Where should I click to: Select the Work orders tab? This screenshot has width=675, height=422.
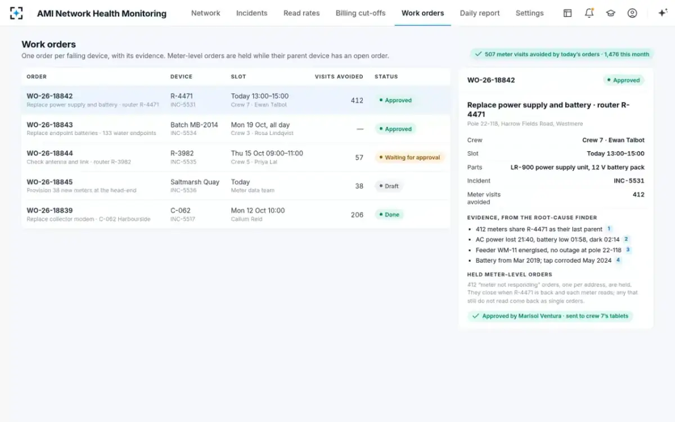point(422,13)
